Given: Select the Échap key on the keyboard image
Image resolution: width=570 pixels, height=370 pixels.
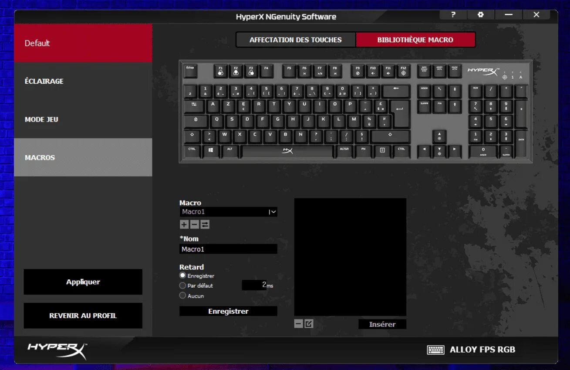Looking at the screenshot, I should coord(190,71).
